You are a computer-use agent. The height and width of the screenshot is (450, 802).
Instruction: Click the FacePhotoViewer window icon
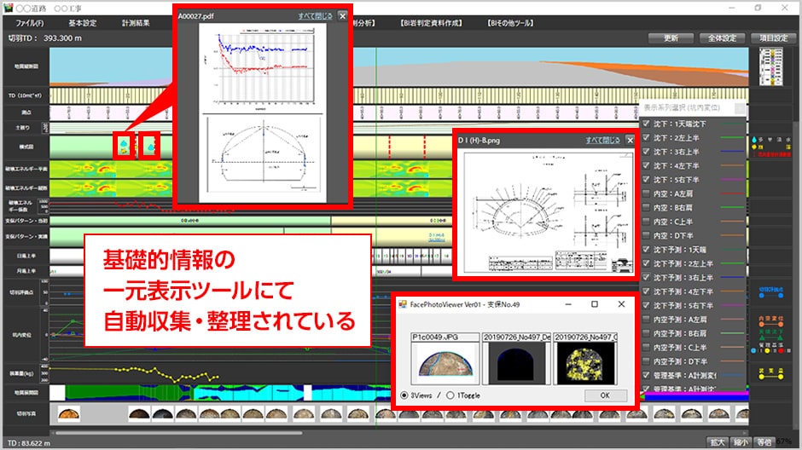403,304
